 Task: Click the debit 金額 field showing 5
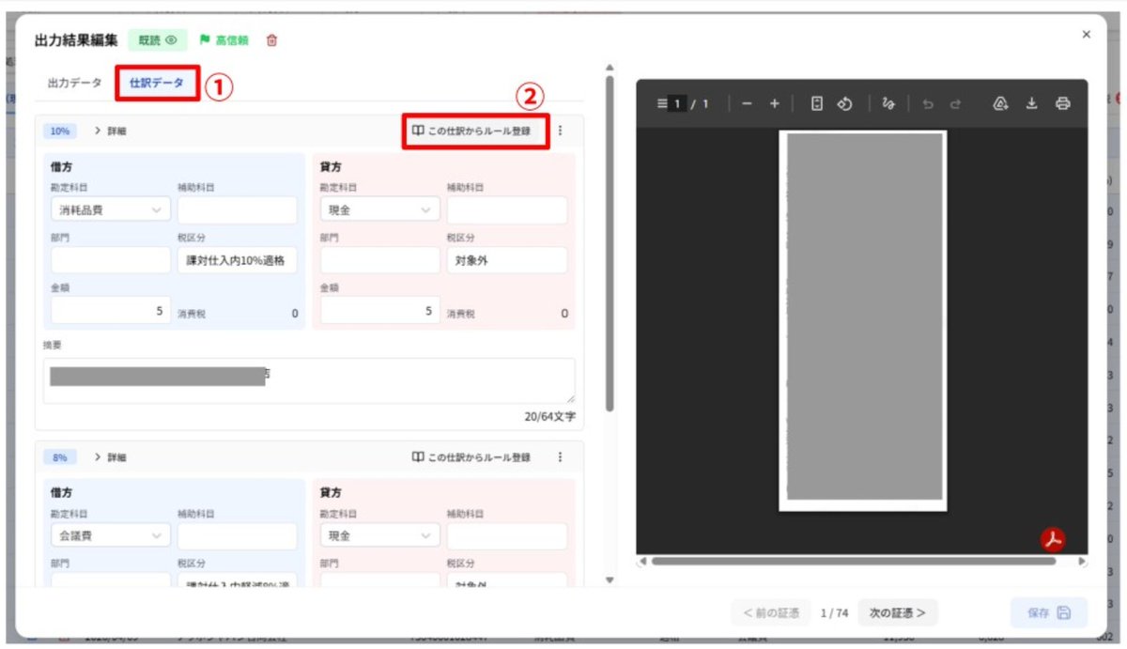coord(111,311)
